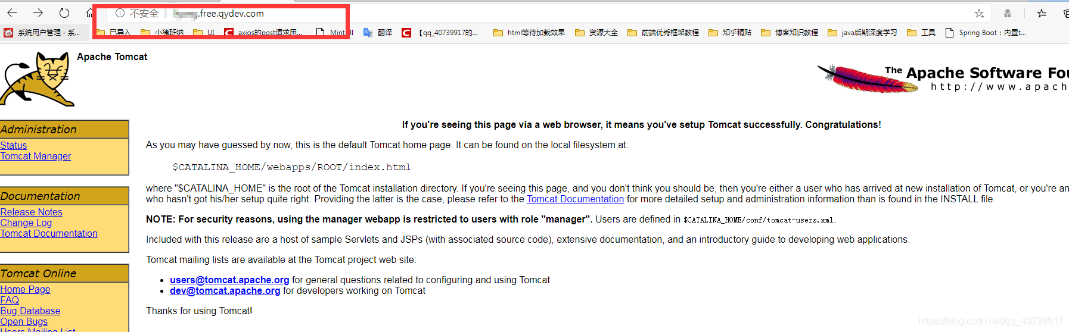1069x332 pixels.
Task: Open the 资源大全 bookmark folder
Action: pos(596,33)
